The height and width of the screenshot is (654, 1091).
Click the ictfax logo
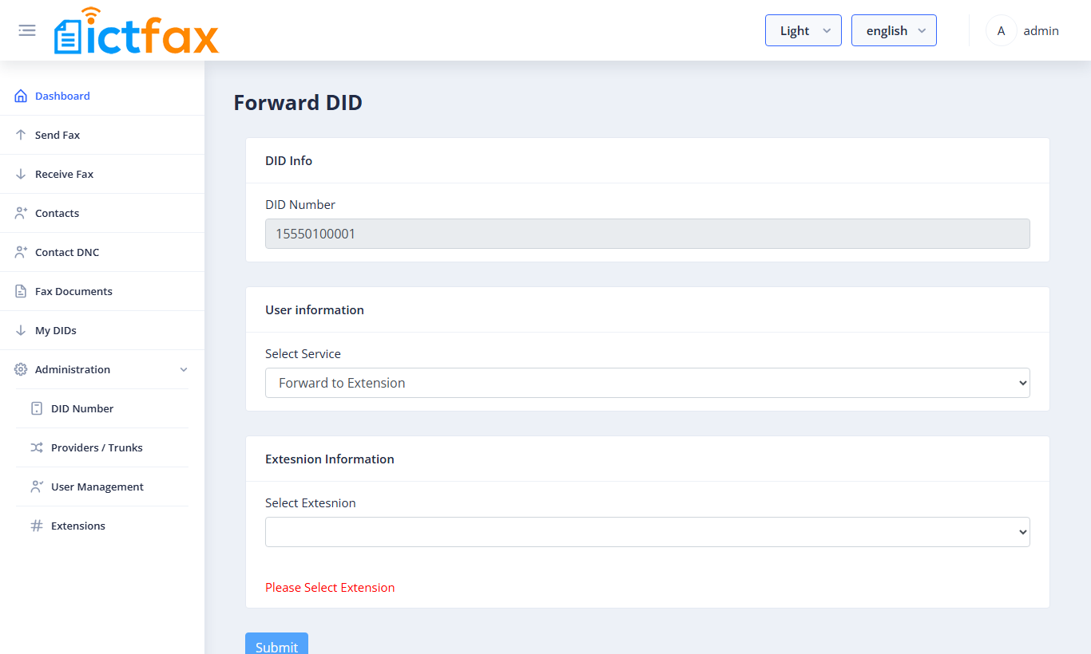[x=137, y=31]
